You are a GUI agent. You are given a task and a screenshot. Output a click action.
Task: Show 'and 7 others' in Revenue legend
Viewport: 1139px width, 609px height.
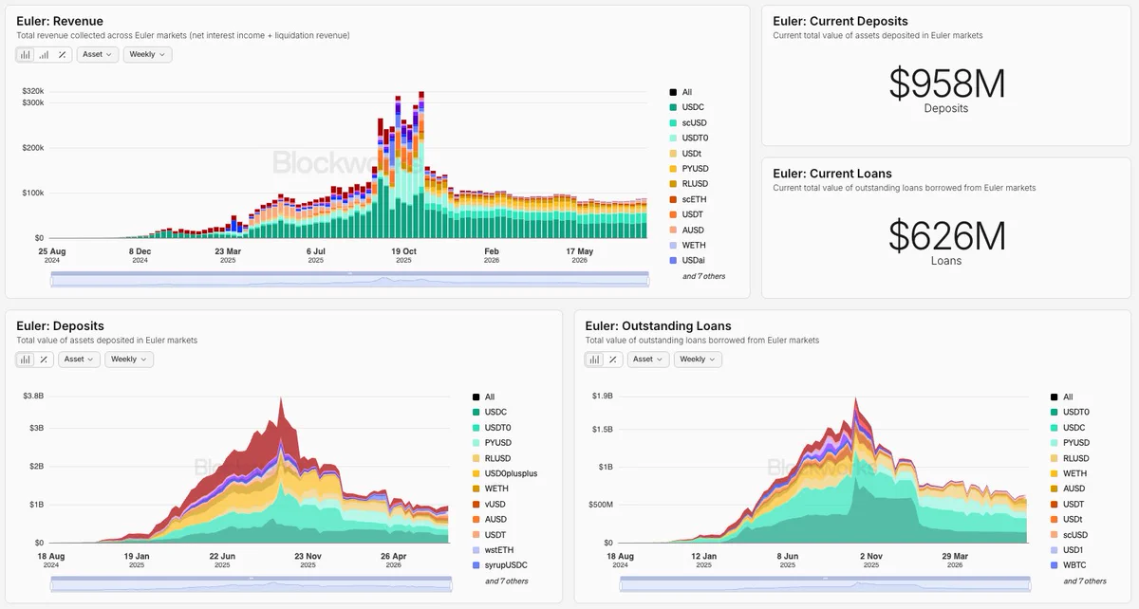pos(703,276)
